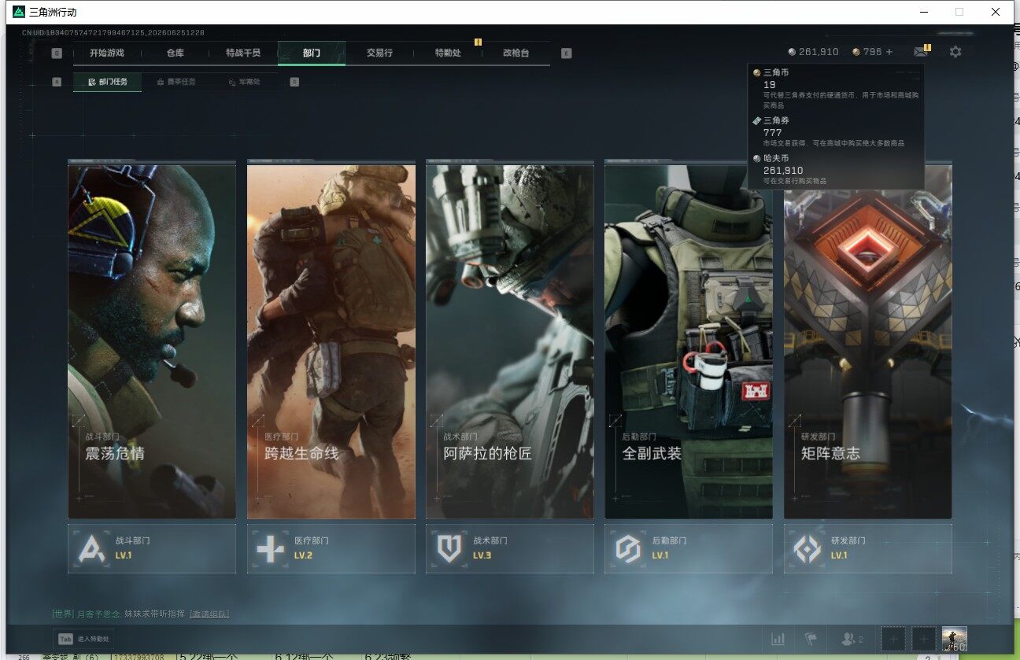Viewport: 1020px width, 660px height.
Task: Click the 战斗部门 LV.1 level panel
Action: point(152,548)
